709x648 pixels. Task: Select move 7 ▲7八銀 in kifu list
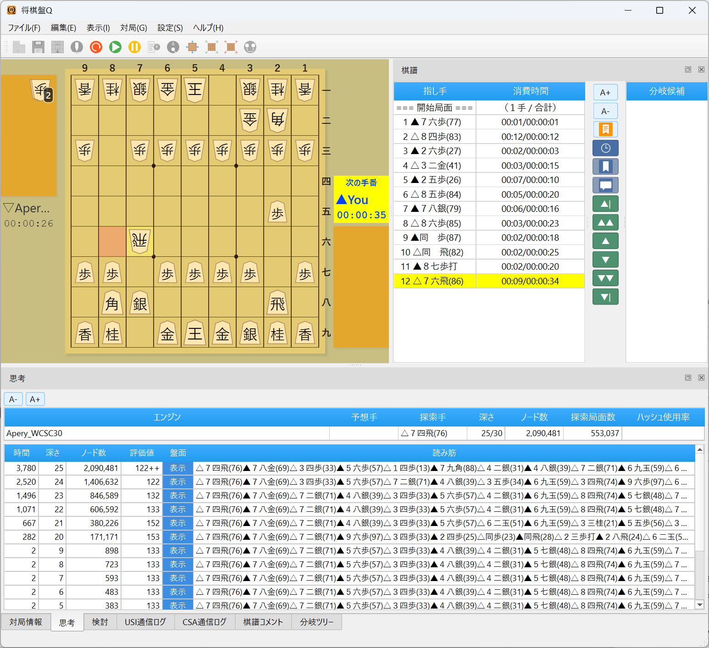(x=433, y=208)
